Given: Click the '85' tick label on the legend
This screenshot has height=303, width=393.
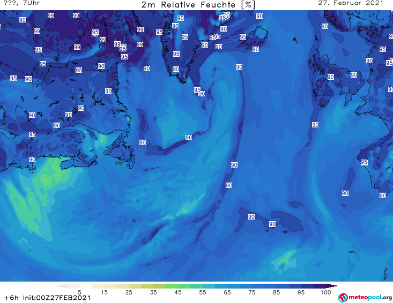Looking at the screenshot, I should (276, 292).
